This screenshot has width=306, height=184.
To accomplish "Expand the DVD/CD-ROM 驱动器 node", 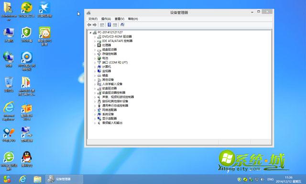I will click(x=95, y=37).
